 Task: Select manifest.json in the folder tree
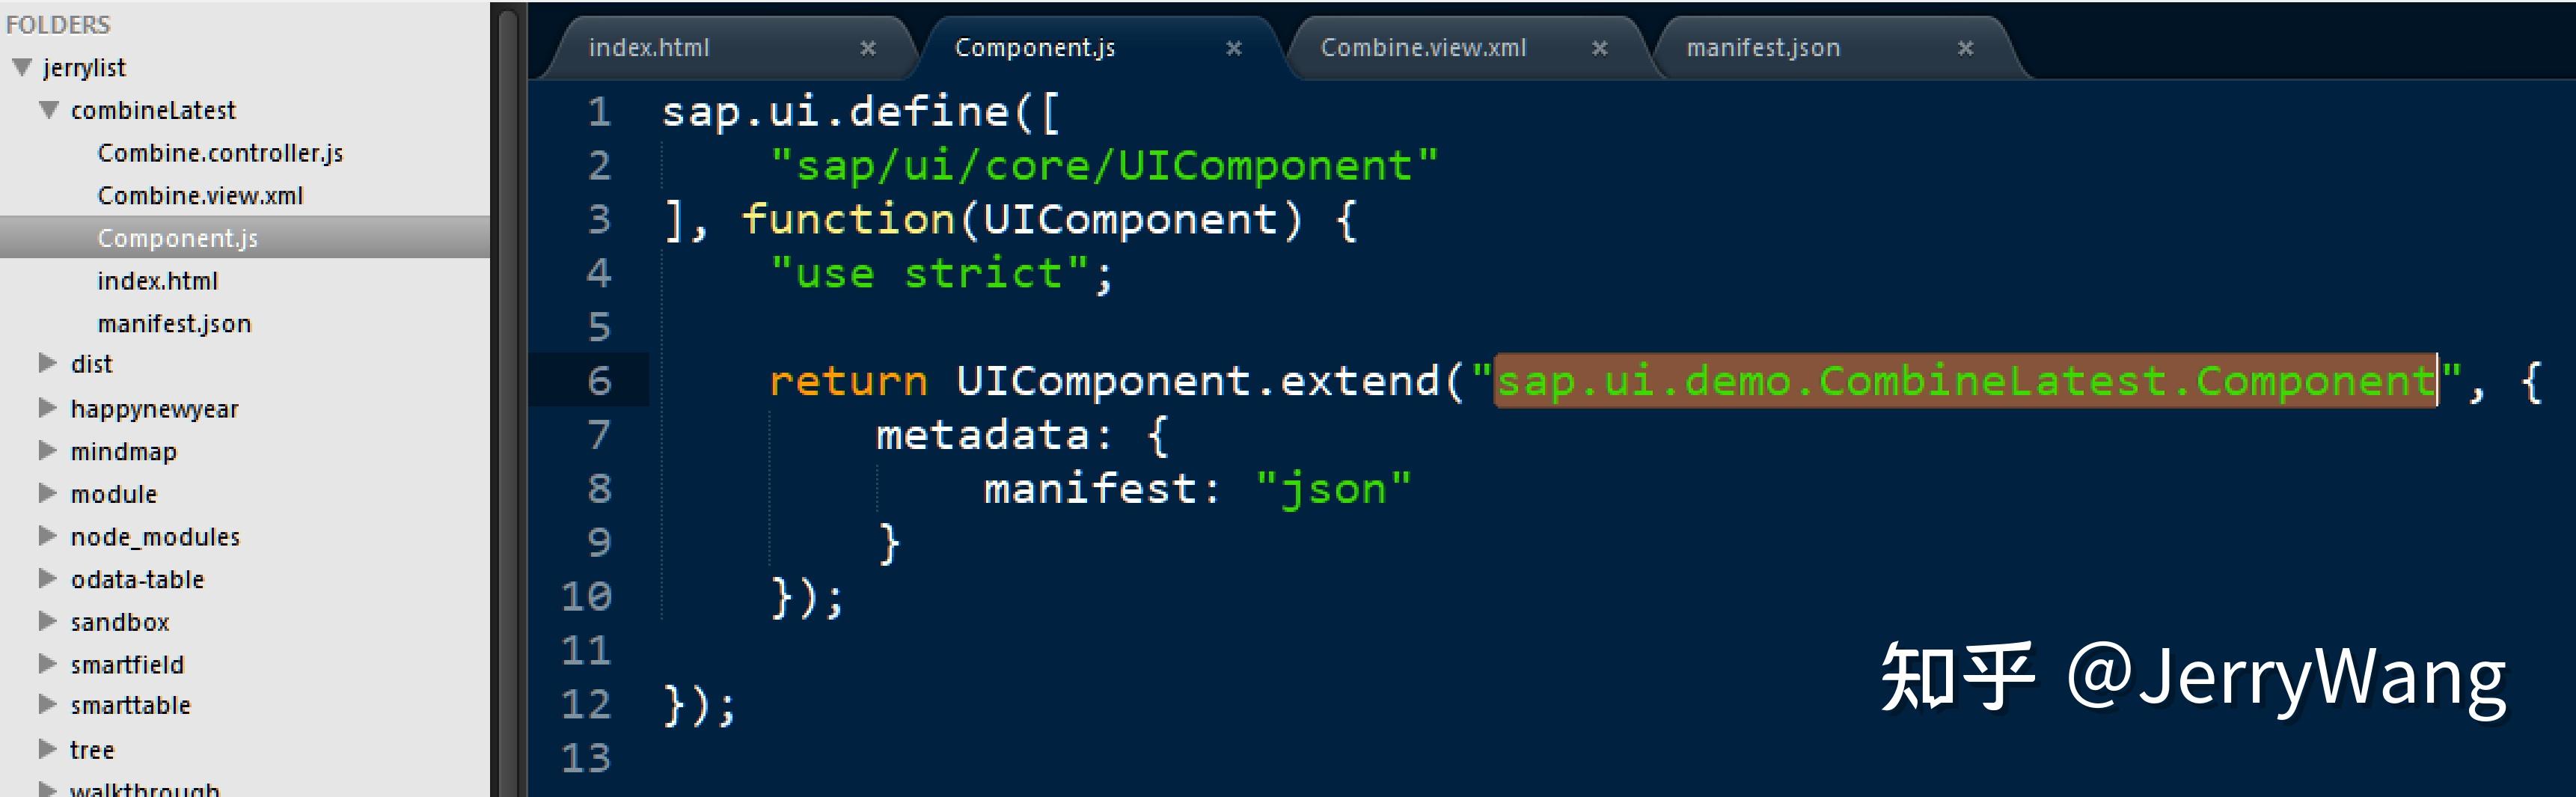point(174,323)
